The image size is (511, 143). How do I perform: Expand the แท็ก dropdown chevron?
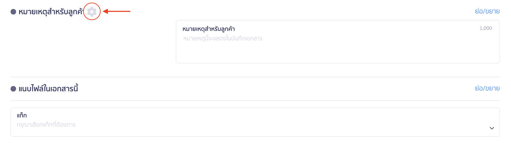pos(491,128)
